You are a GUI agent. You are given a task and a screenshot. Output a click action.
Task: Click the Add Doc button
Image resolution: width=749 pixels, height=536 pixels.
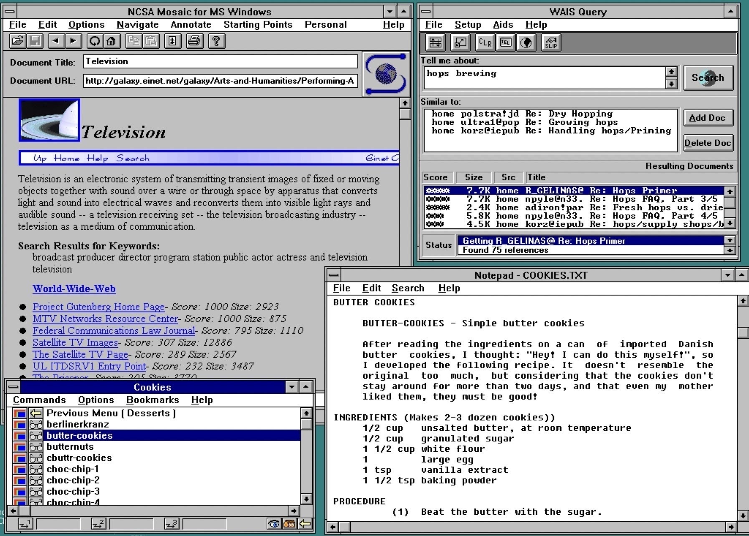[708, 118]
